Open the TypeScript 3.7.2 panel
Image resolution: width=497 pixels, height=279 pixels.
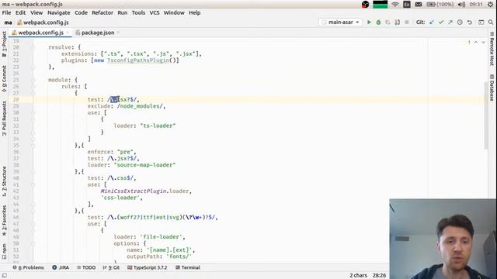pyautogui.click(x=147, y=267)
